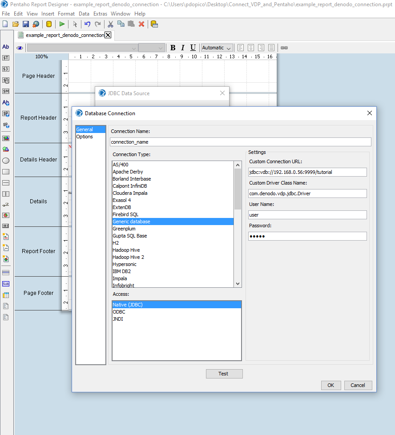Select the ellipse shape tool in palette
Image resolution: width=395 pixels, height=435 pixels.
(x=6, y=161)
